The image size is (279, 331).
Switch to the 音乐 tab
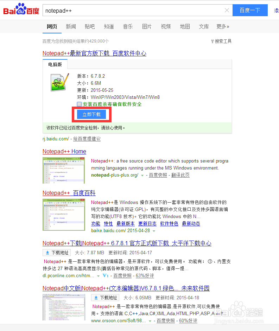128,27
